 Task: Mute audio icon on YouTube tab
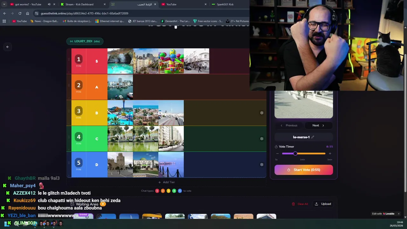(49, 4)
